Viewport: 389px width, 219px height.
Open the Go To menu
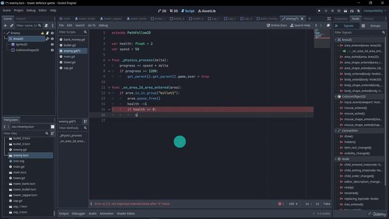click(92, 26)
